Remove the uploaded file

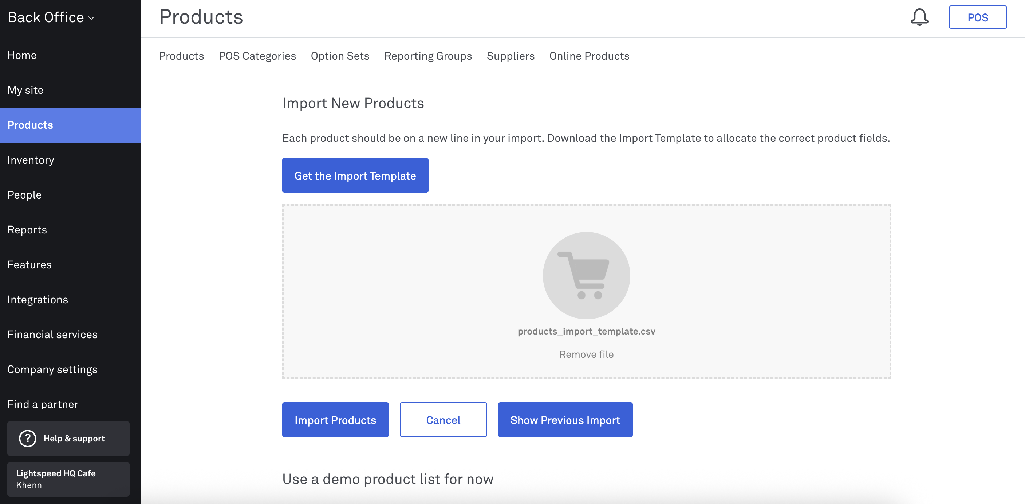(x=586, y=354)
